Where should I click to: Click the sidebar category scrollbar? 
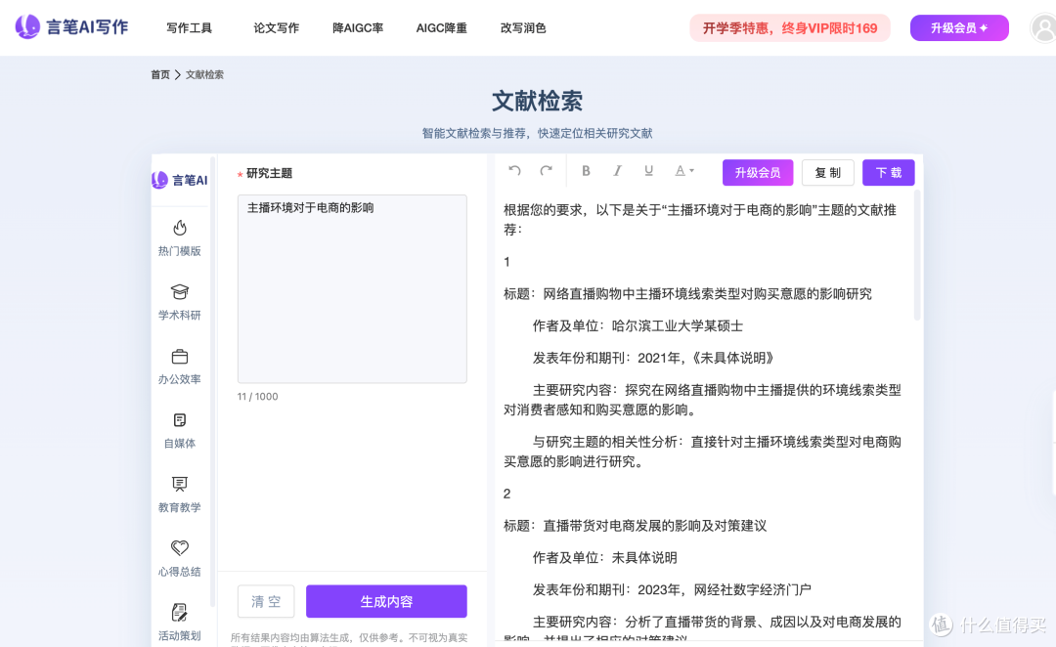tap(213, 380)
